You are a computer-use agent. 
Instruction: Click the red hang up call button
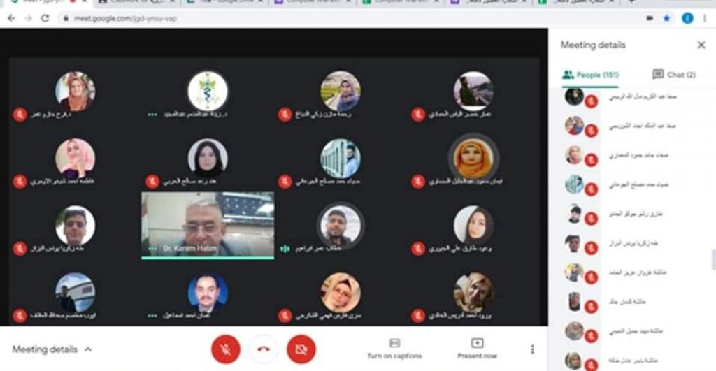pyautogui.click(x=264, y=349)
